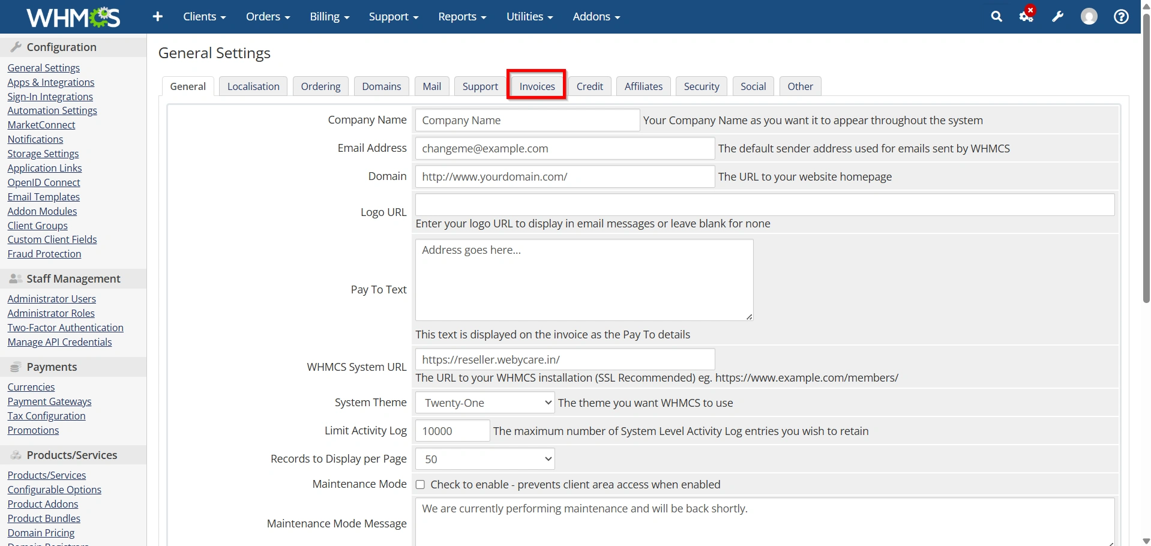Switch to the Mail tab
This screenshot has height=546, width=1151.
432,86
